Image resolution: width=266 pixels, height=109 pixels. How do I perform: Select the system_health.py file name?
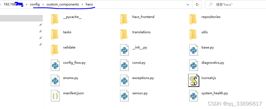(x=215, y=93)
